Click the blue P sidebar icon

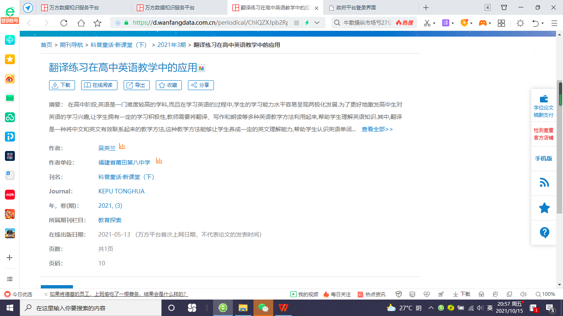(x=10, y=137)
